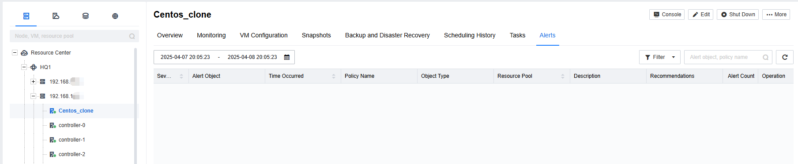Open the compute resources view icon
The image size is (798, 164).
pyautogui.click(x=26, y=16)
